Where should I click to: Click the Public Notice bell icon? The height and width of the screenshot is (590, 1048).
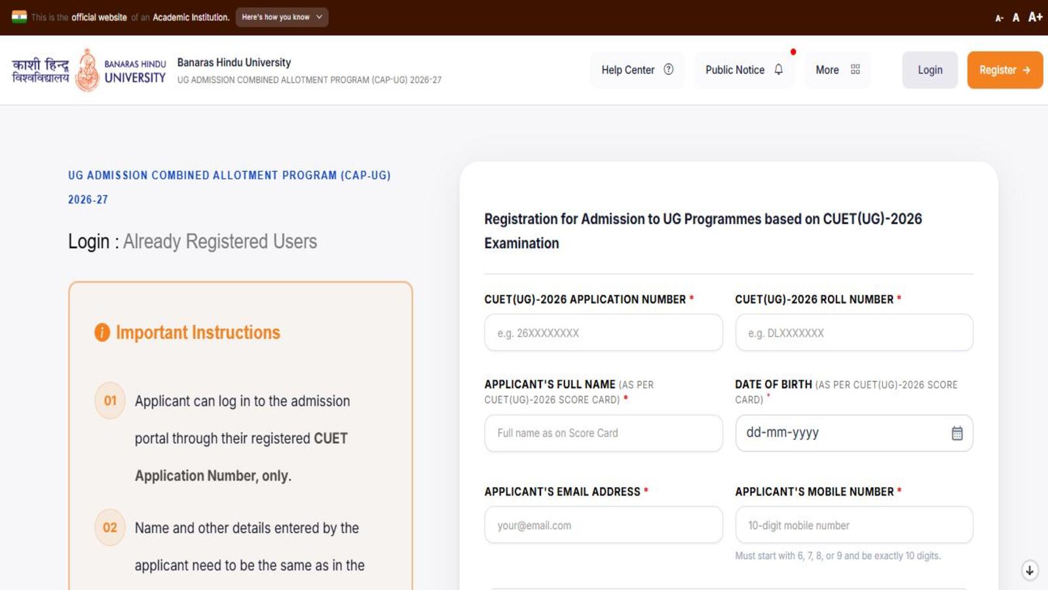pos(778,69)
